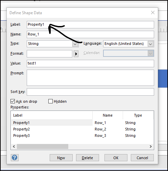Click the Row_2 name cell

click(x=100, y=129)
